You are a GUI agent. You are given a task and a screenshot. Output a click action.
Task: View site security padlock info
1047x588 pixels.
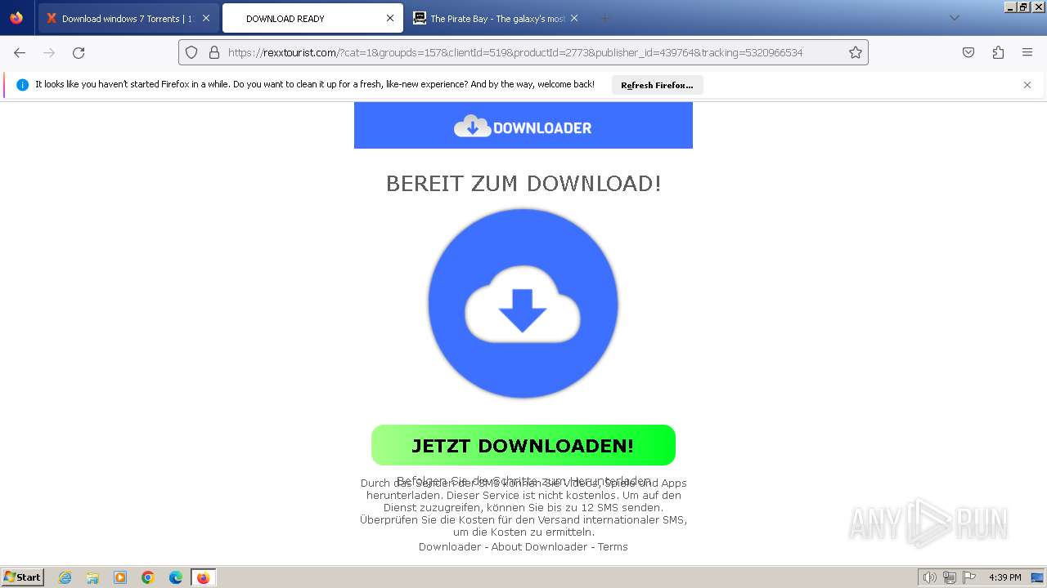[x=214, y=52]
